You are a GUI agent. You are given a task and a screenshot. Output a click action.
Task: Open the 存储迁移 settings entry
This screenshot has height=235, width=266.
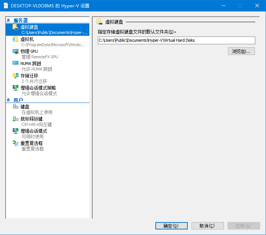(48, 78)
